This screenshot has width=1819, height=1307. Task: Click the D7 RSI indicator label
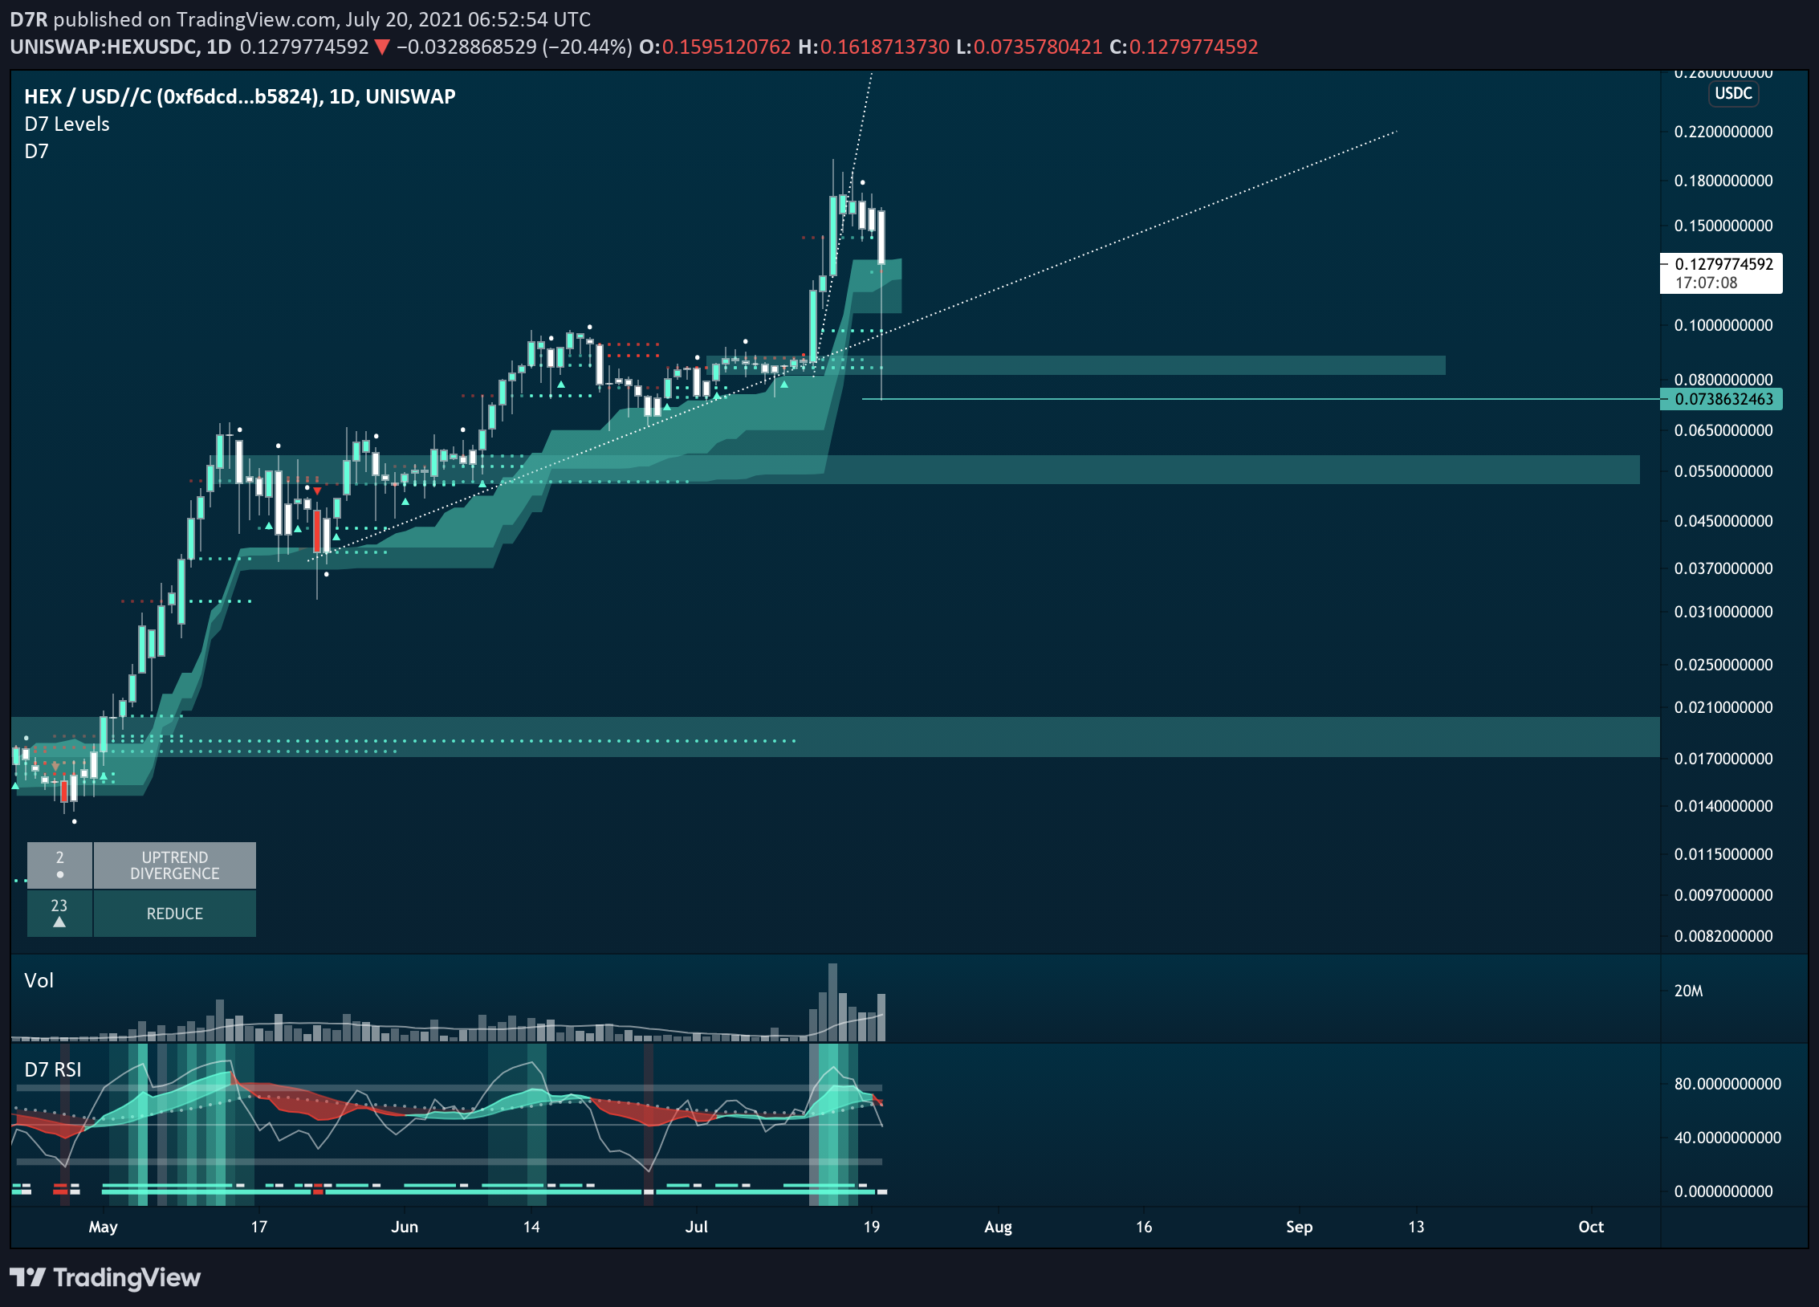53,1069
